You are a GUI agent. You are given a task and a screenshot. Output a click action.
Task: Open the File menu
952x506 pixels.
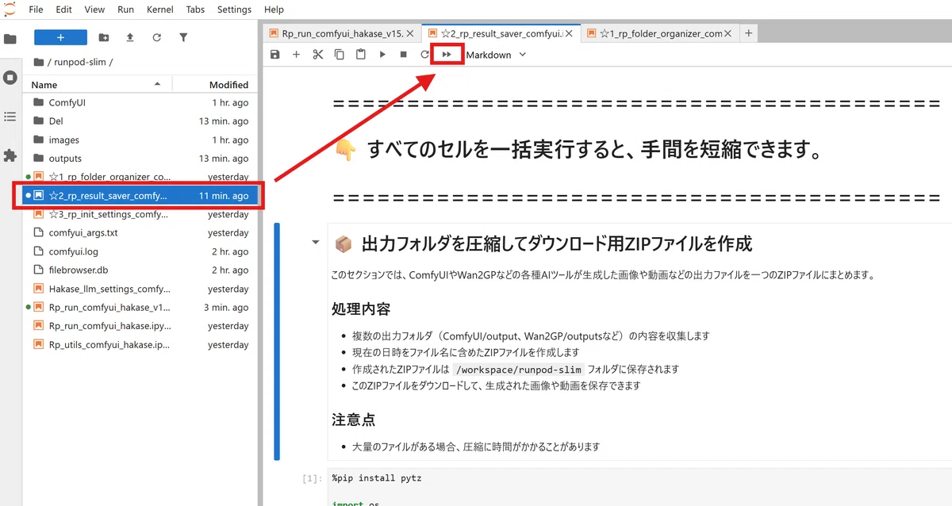pos(36,10)
